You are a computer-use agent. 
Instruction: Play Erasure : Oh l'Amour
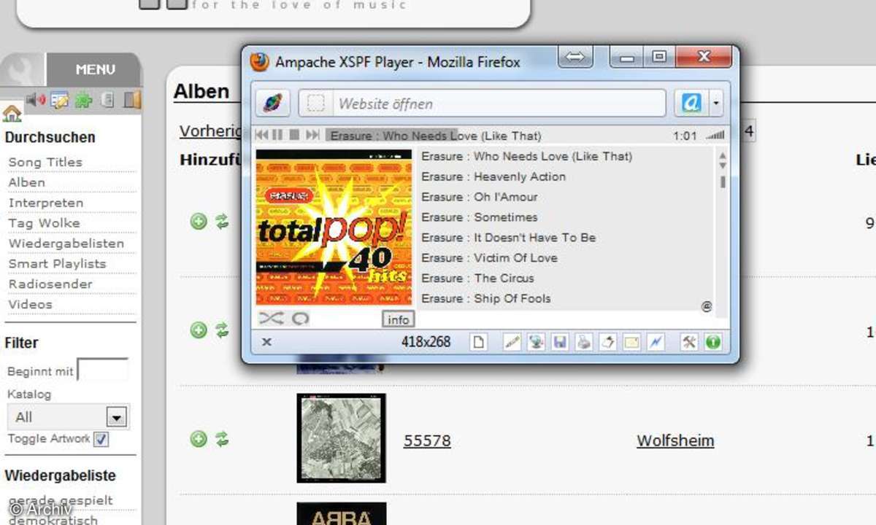[x=480, y=197]
